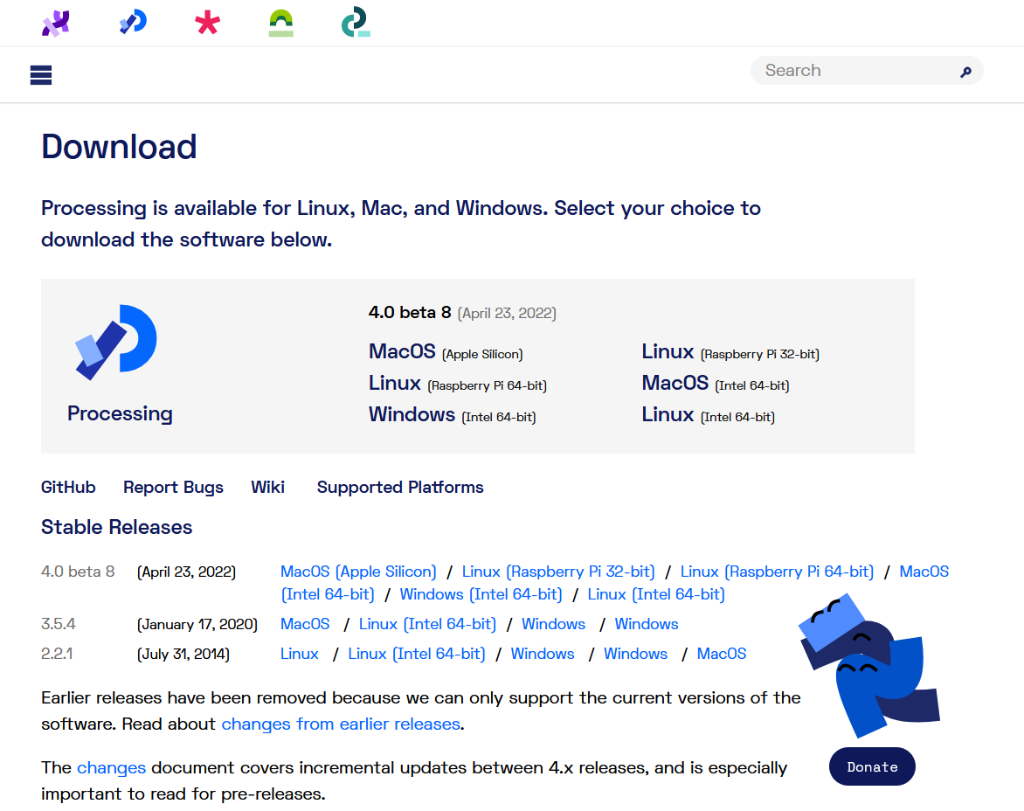The height and width of the screenshot is (811, 1024).
Task: Click version label 2.2.1
Action: [56, 654]
